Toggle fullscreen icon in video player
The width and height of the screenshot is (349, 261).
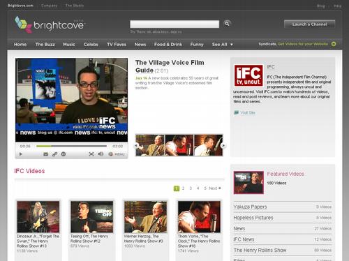point(91,154)
